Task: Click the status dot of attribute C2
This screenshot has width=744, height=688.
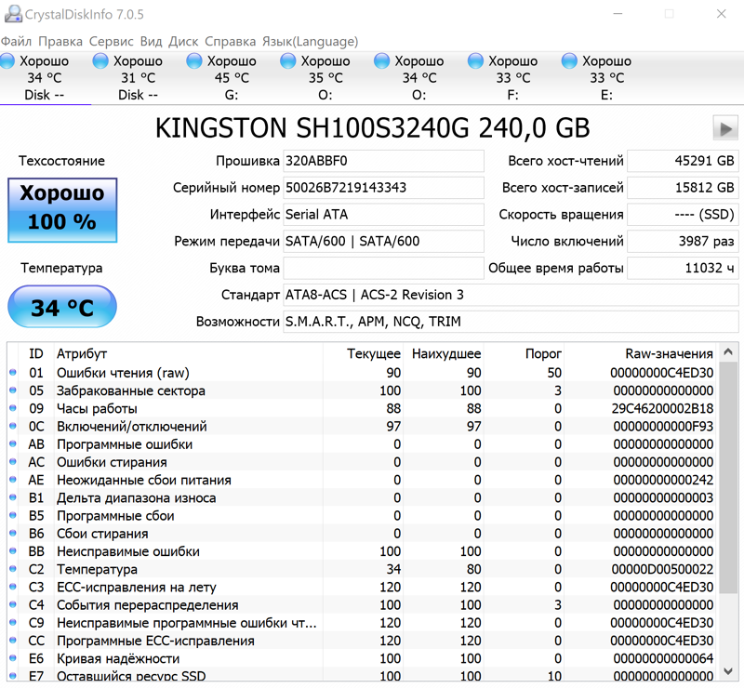Action: pos(13,569)
